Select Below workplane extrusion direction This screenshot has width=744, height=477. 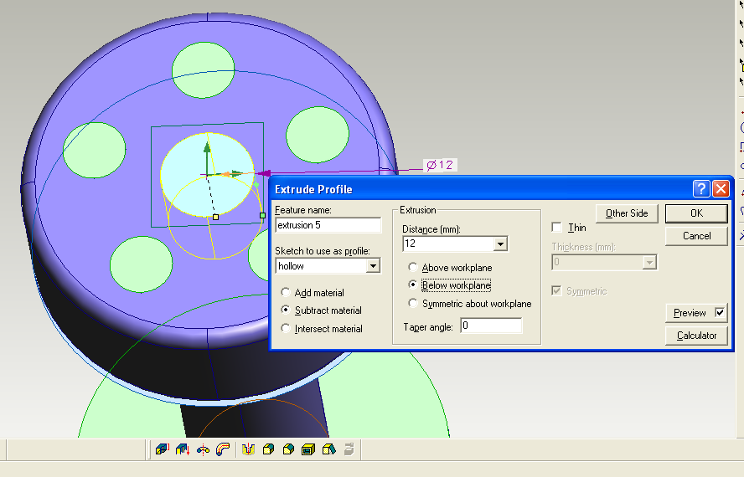click(413, 285)
